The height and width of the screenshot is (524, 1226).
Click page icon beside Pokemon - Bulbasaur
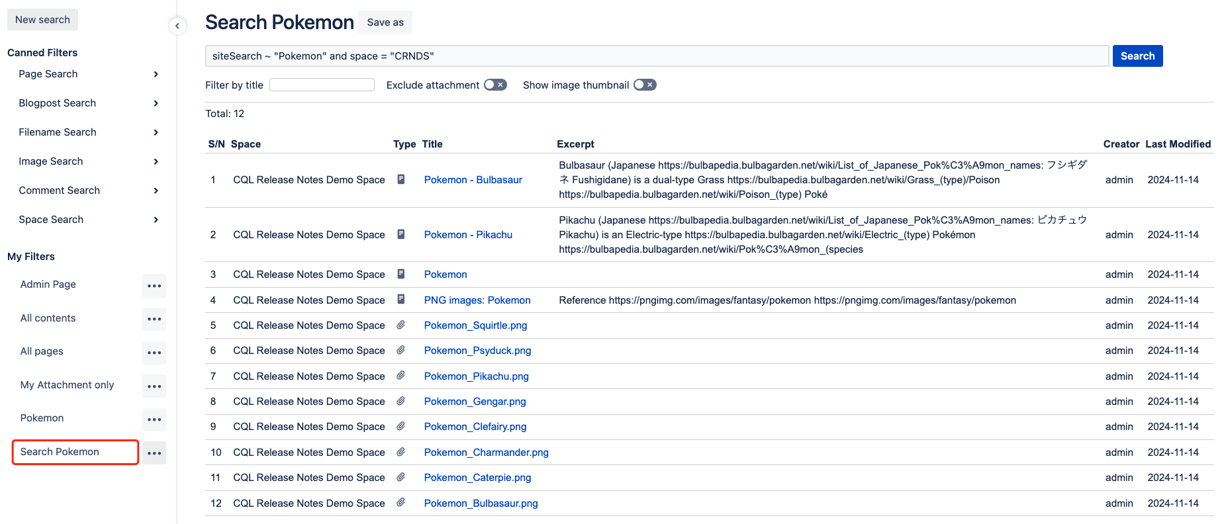click(401, 179)
